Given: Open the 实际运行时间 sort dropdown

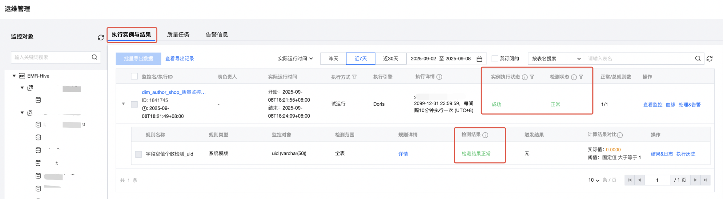Looking at the screenshot, I should click(x=295, y=59).
